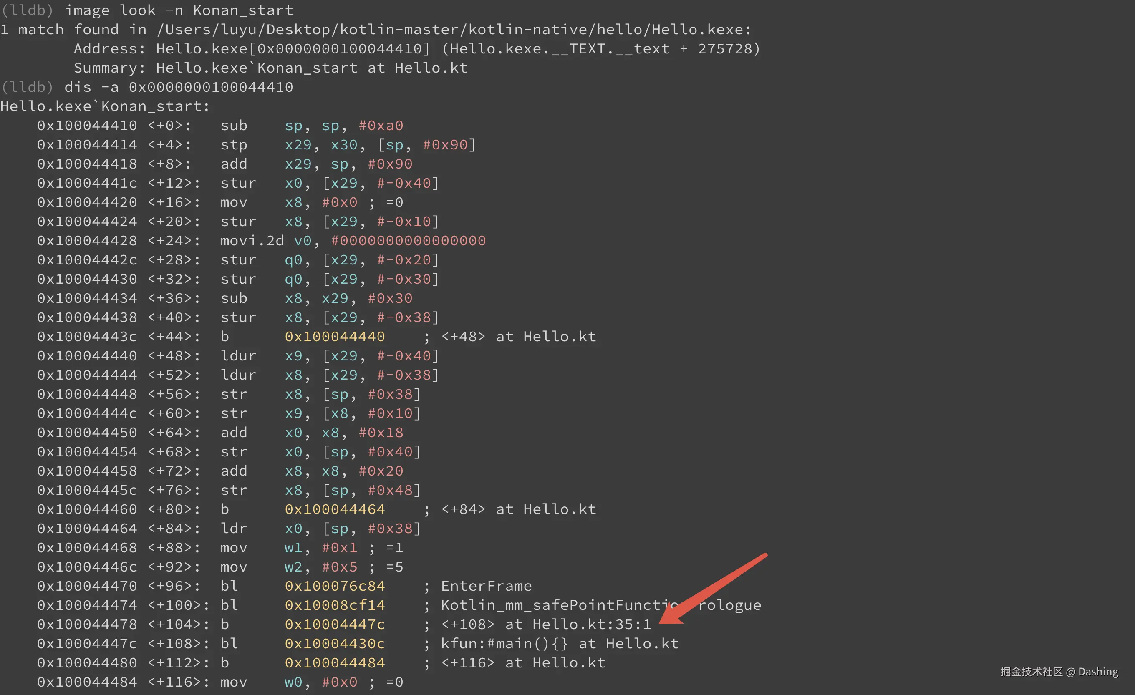Click the branch target 0x100044440
Image resolution: width=1135 pixels, height=695 pixels.
[334, 337]
